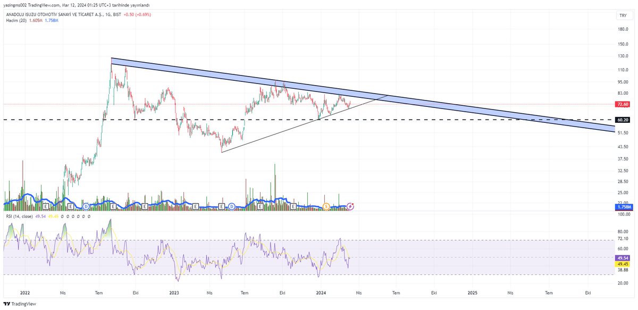Click the yasingms002 publisher name

point(15,5)
